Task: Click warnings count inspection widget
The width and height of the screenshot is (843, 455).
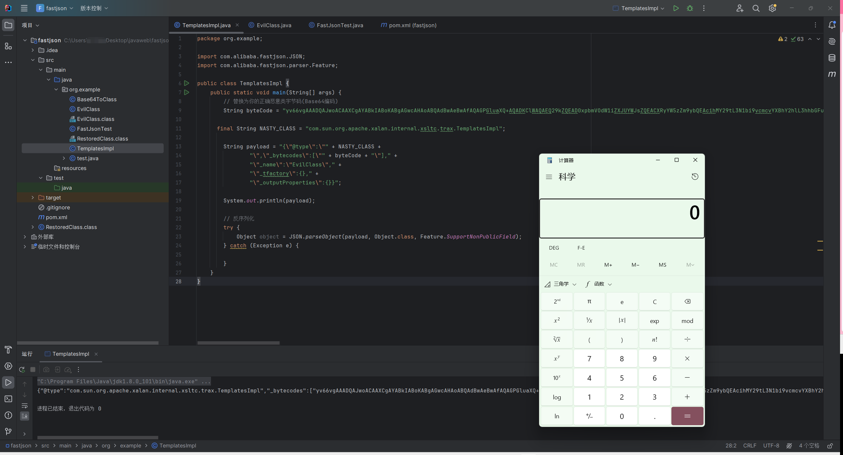Action: [783, 39]
